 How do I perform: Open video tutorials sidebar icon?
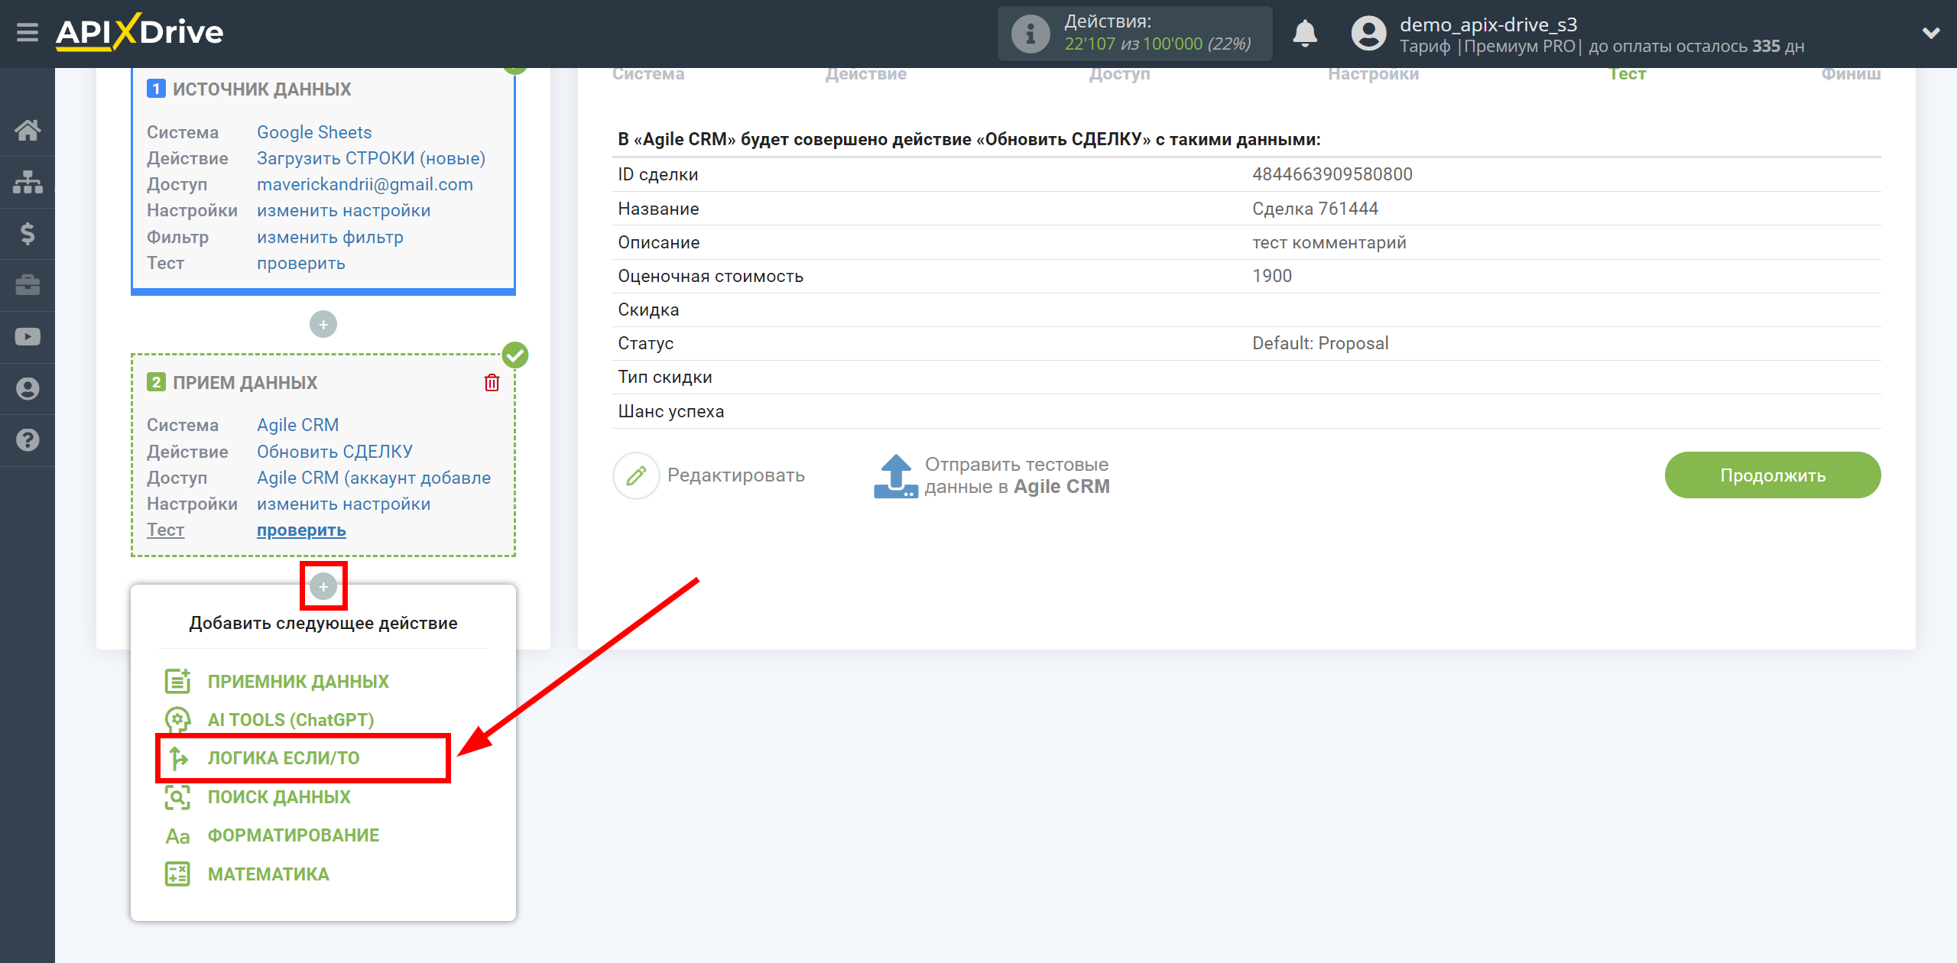[28, 337]
